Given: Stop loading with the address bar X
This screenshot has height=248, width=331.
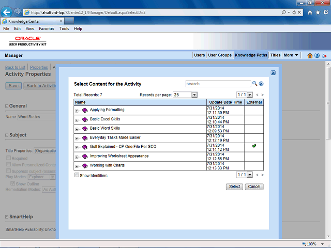Looking at the screenshot, I should [x=299, y=12].
